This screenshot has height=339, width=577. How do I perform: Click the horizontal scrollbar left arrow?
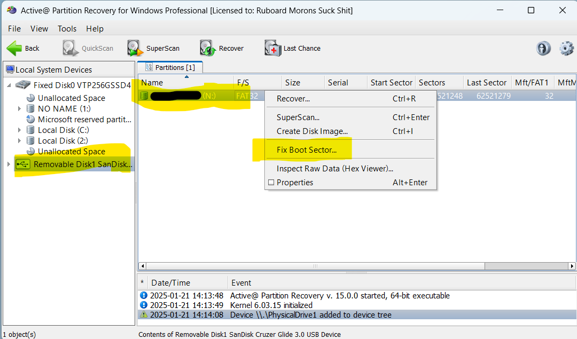(143, 266)
